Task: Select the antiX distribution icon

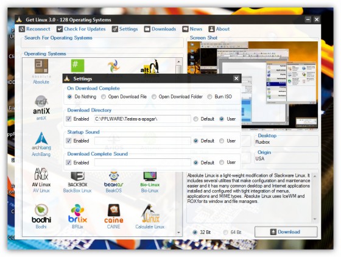Action: click(41, 105)
